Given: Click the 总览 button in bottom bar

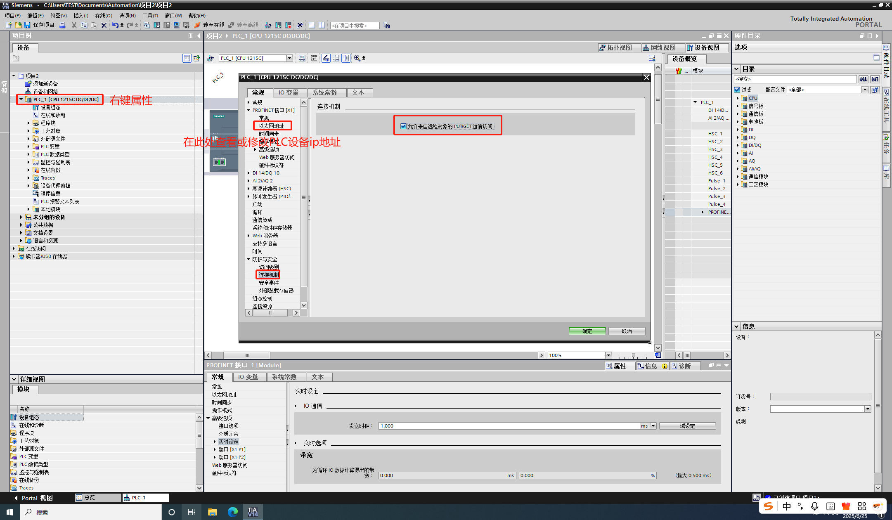Looking at the screenshot, I should (x=97, y=498).
